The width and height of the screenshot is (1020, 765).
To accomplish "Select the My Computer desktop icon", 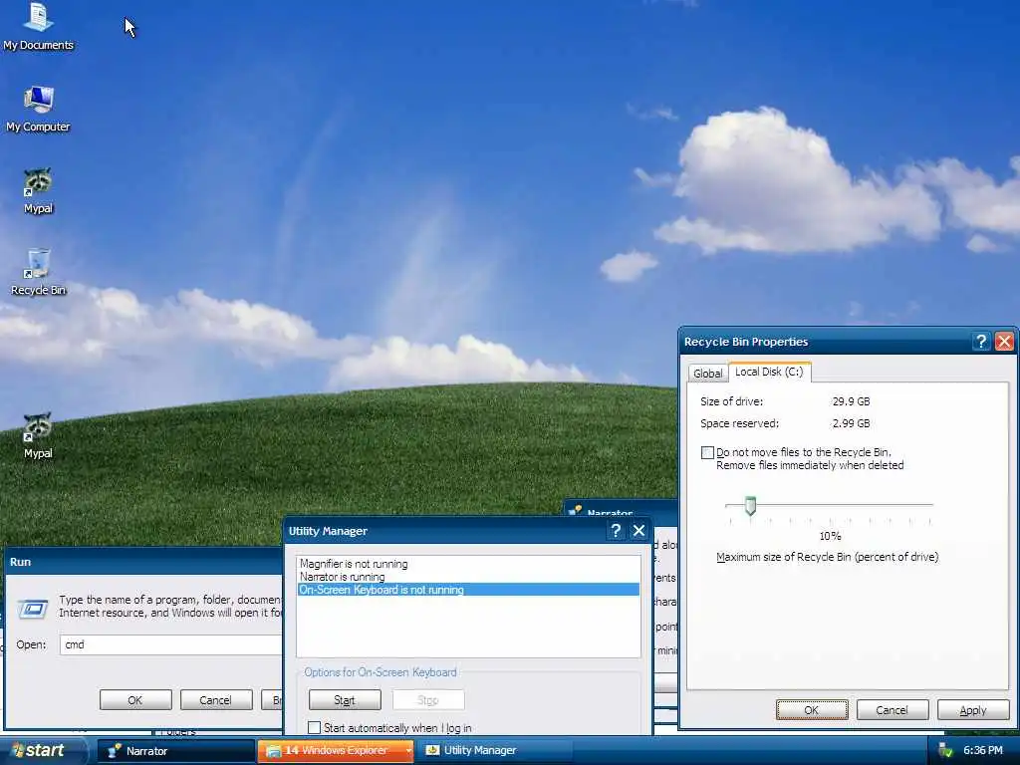I will (39, 109).
